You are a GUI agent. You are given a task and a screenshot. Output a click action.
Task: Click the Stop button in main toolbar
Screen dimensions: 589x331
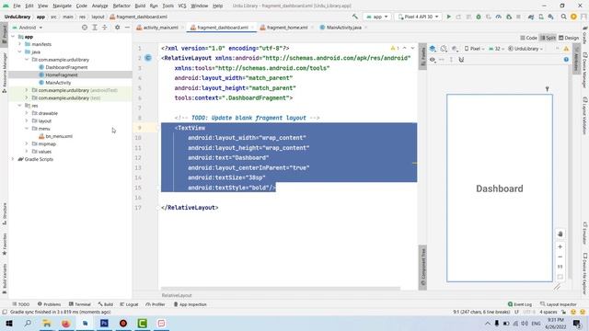(x=518, y=17)
